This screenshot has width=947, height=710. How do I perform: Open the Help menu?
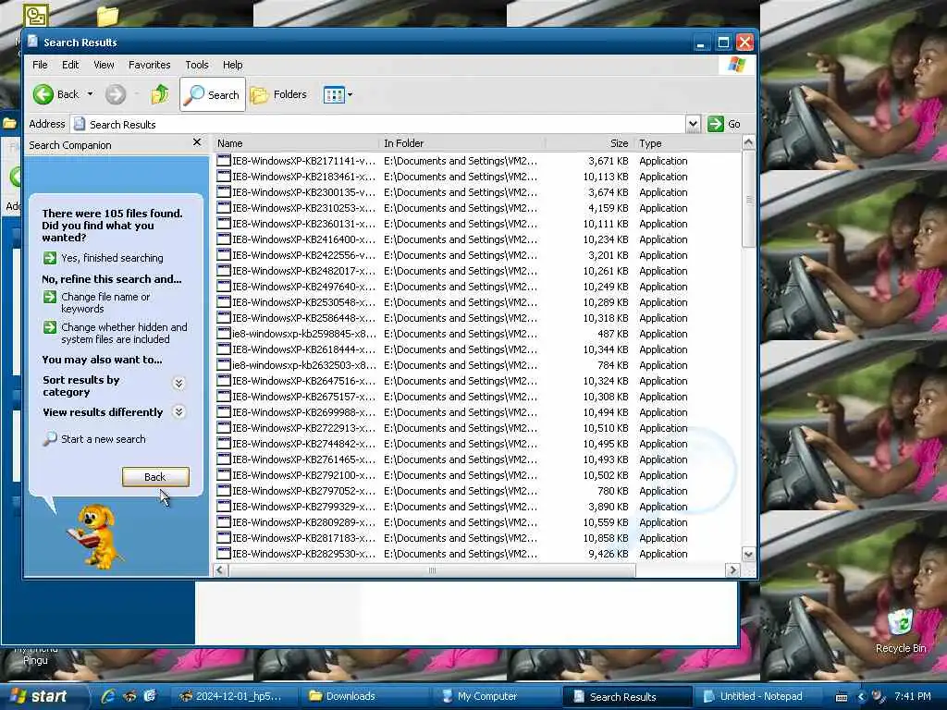[232, 65]
